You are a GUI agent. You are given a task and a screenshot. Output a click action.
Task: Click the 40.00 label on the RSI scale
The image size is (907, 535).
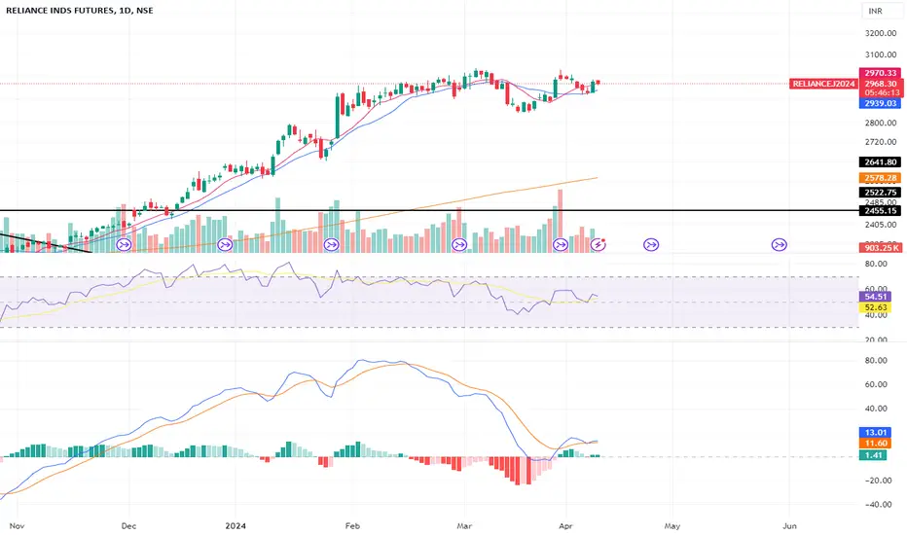876,315
